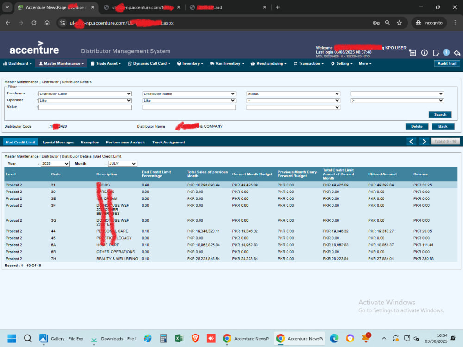Click the Search button
This screenshot has width=463, height=347.
(440, 114)
